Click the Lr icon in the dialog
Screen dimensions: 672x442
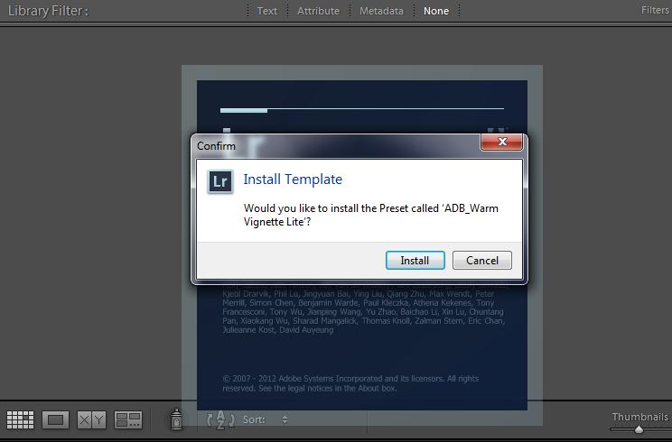[x=220, y=181]
